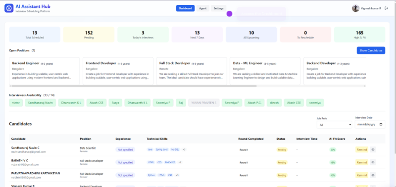Select the Today's Interviews stat card

point(143,35)
